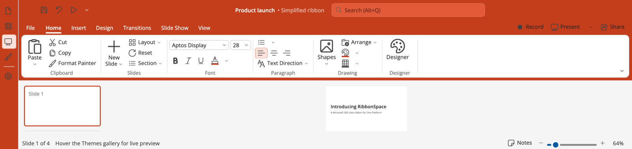Screen dimensions: 632x149
Task: Open the Section dropdown
Action: click(x=145, y=63)
